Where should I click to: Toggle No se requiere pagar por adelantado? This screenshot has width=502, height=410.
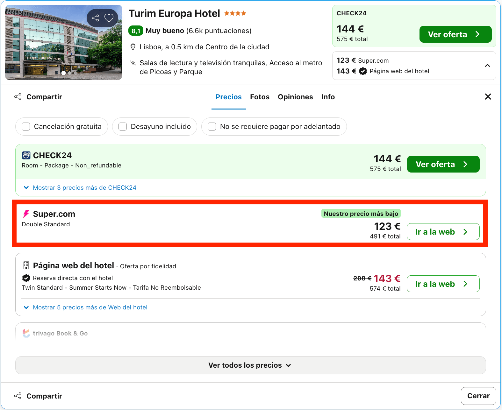[212, 127]
